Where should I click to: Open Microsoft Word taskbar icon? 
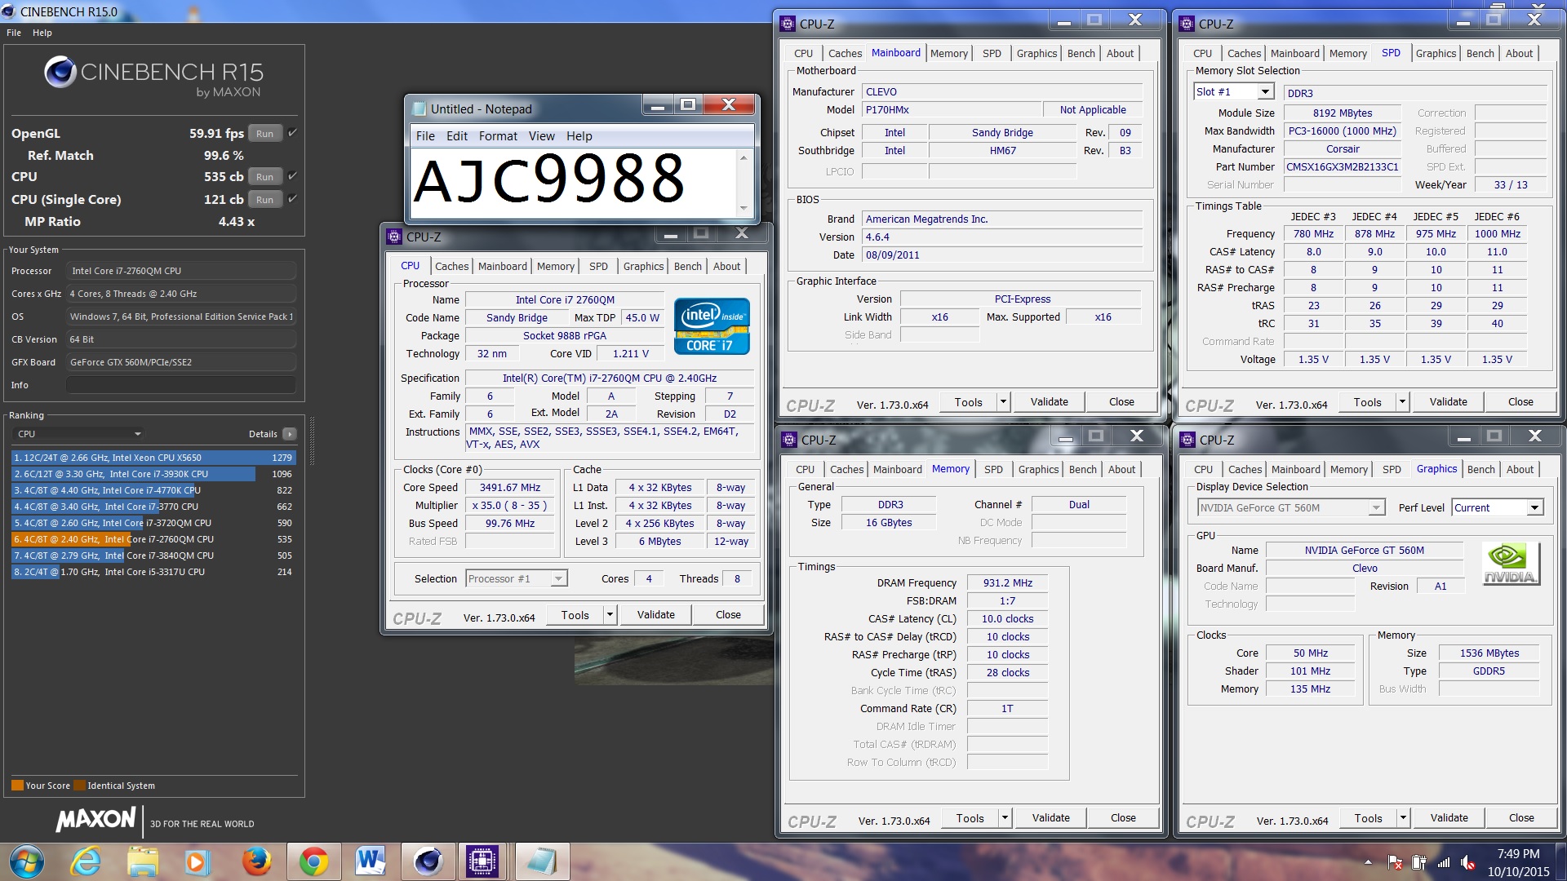click(370, 861)
